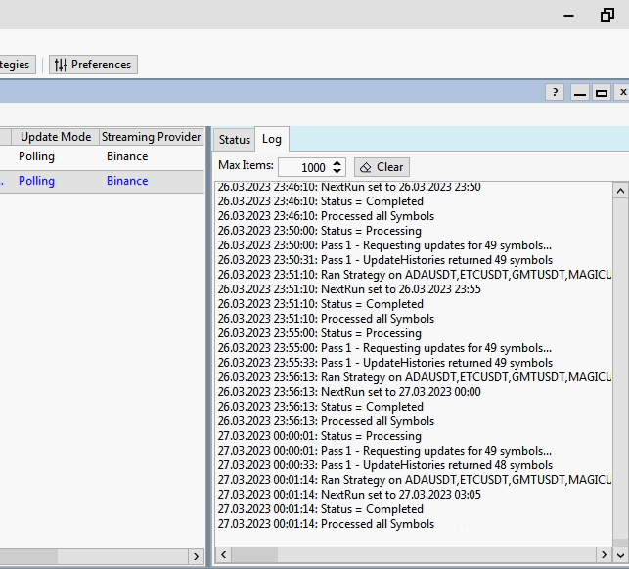The height and width of the screenshot is (569, 629).
Task: Select the Log tab
Action: (x=271, y=139)
